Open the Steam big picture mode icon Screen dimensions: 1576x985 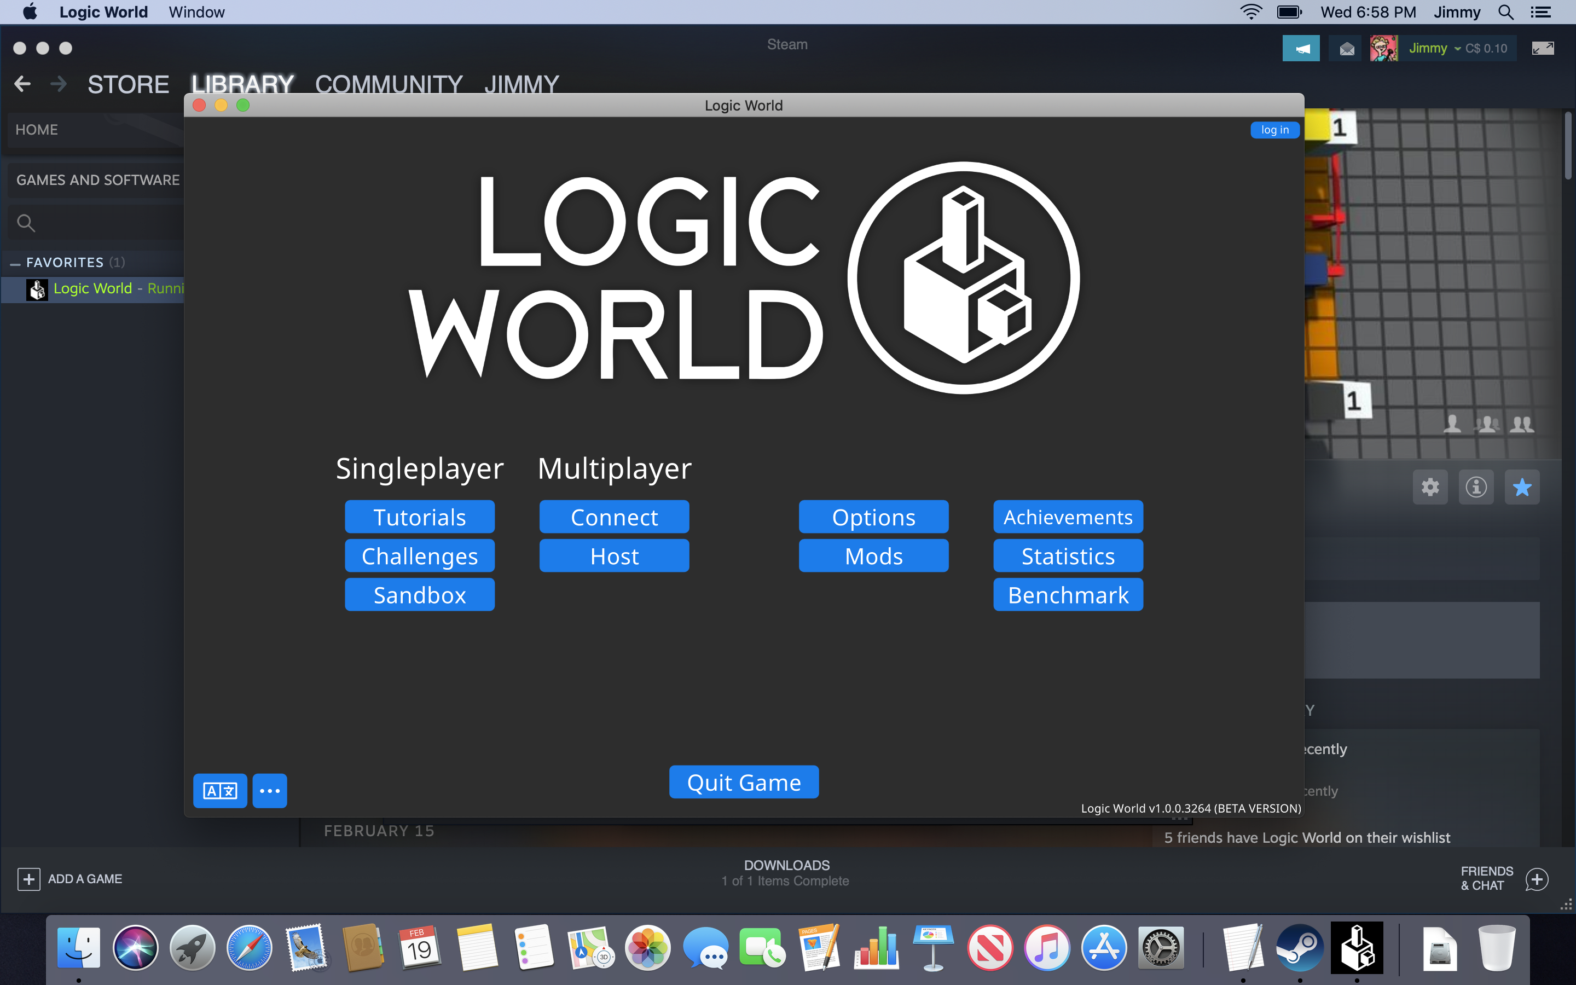pos(1542,48)
